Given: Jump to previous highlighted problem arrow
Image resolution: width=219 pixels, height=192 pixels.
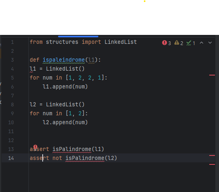Looking at the screenshot, I should tap(202, 43).
